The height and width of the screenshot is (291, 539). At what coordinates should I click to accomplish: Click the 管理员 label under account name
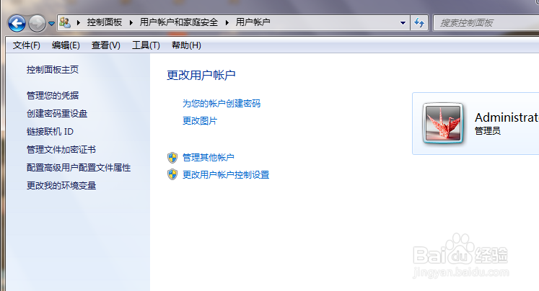[488, 131]
